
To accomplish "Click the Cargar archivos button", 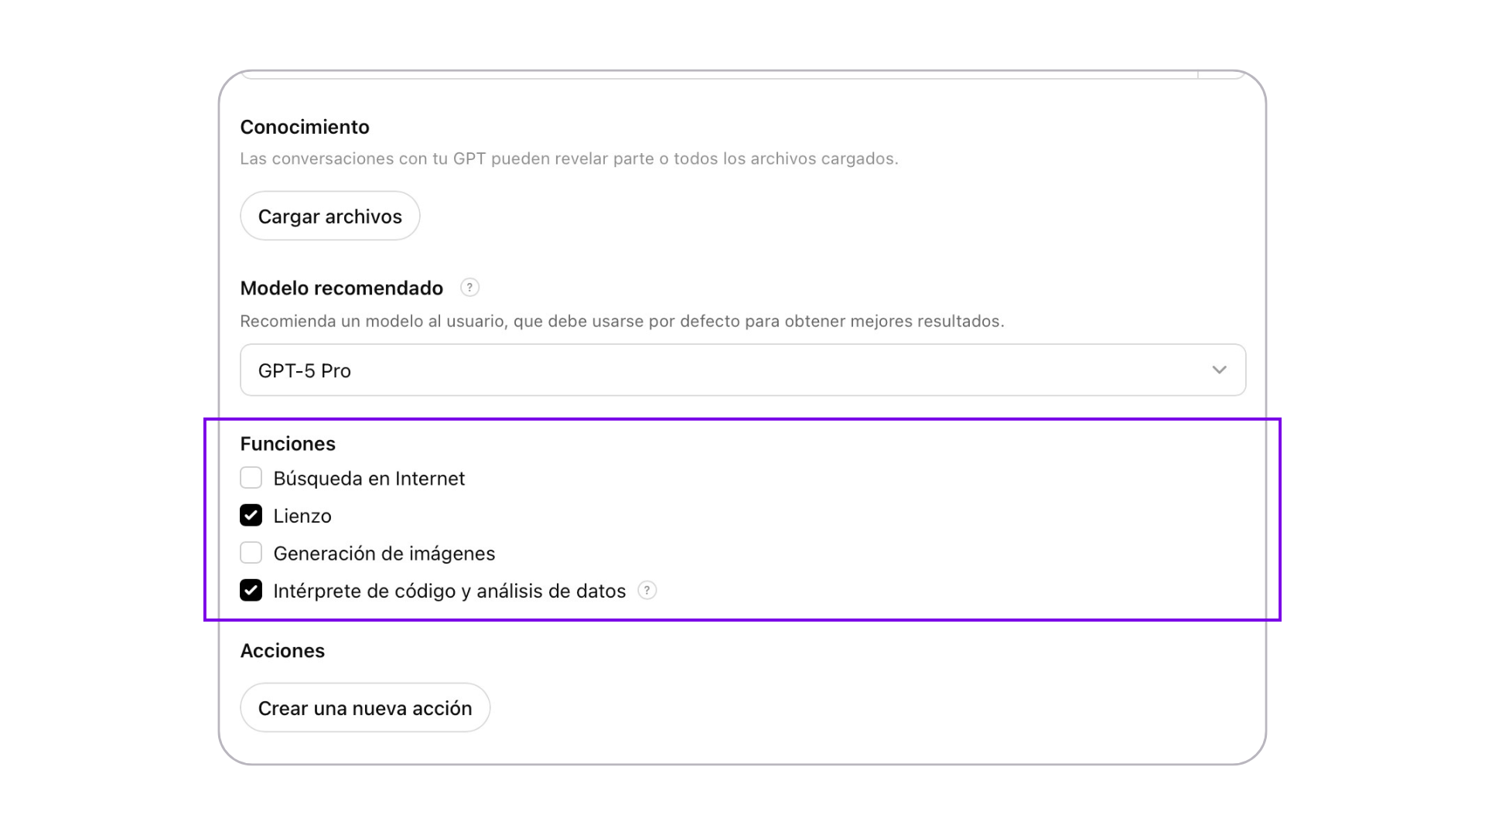I will pos(329,216).
